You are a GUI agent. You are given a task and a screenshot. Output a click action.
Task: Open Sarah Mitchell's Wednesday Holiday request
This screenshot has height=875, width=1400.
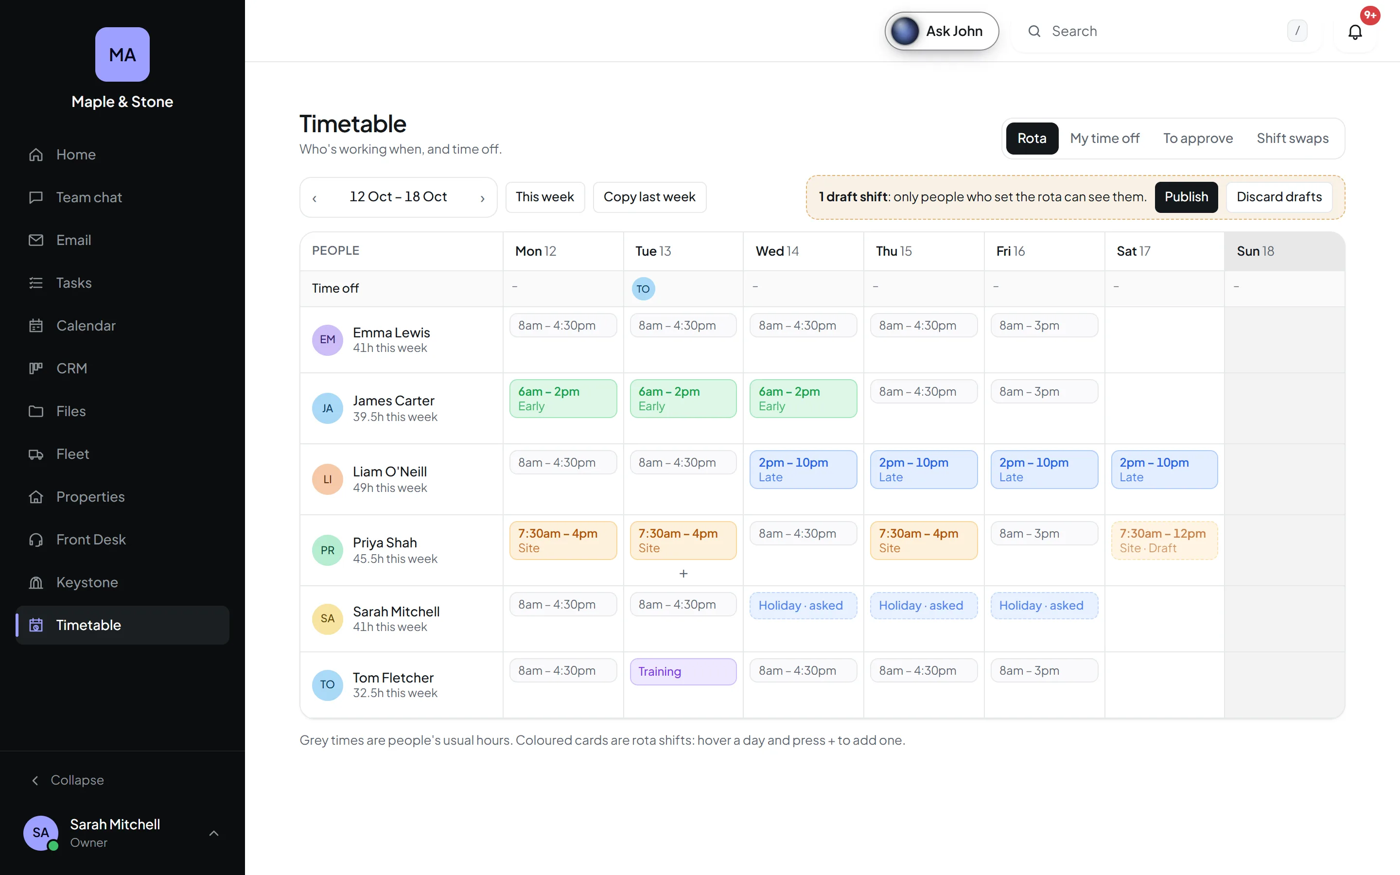pyautogui.click(x=803, y=606)
